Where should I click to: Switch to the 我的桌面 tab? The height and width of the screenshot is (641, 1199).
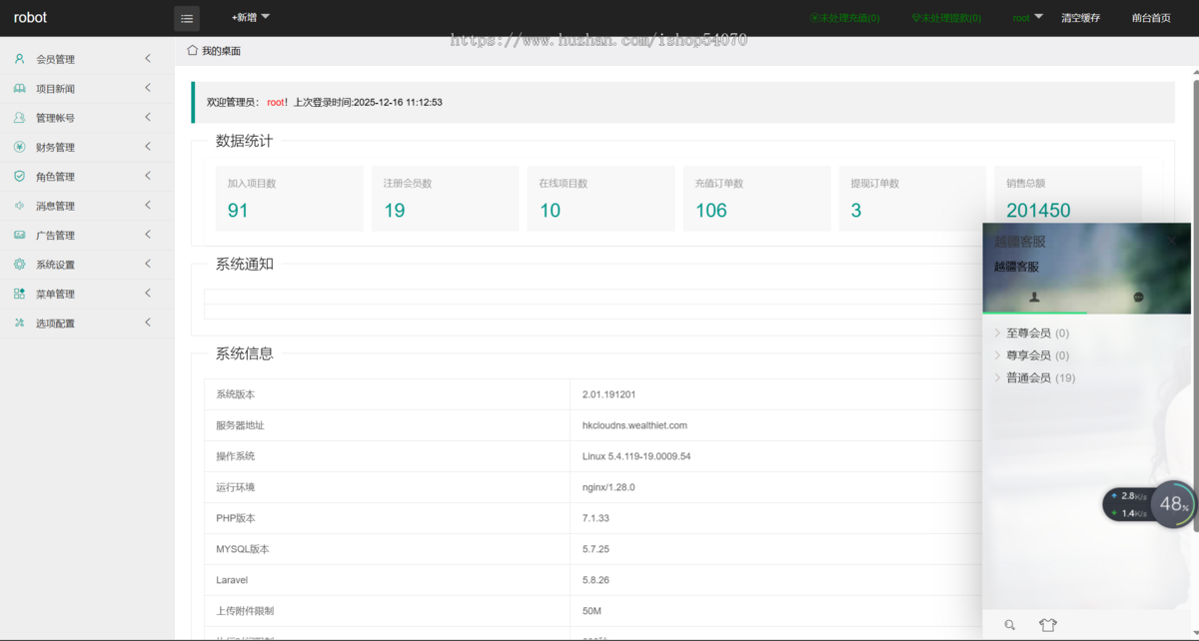[214, 51]
